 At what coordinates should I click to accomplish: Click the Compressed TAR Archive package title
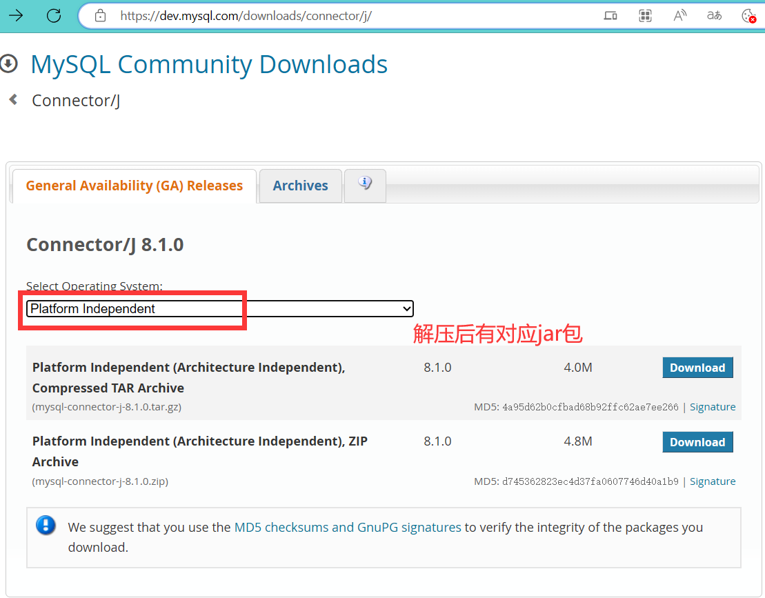pos(189,377)
